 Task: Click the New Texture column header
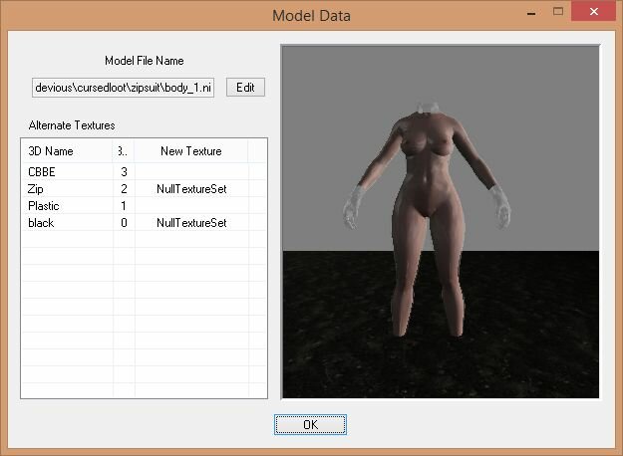(x=191, y=150)
